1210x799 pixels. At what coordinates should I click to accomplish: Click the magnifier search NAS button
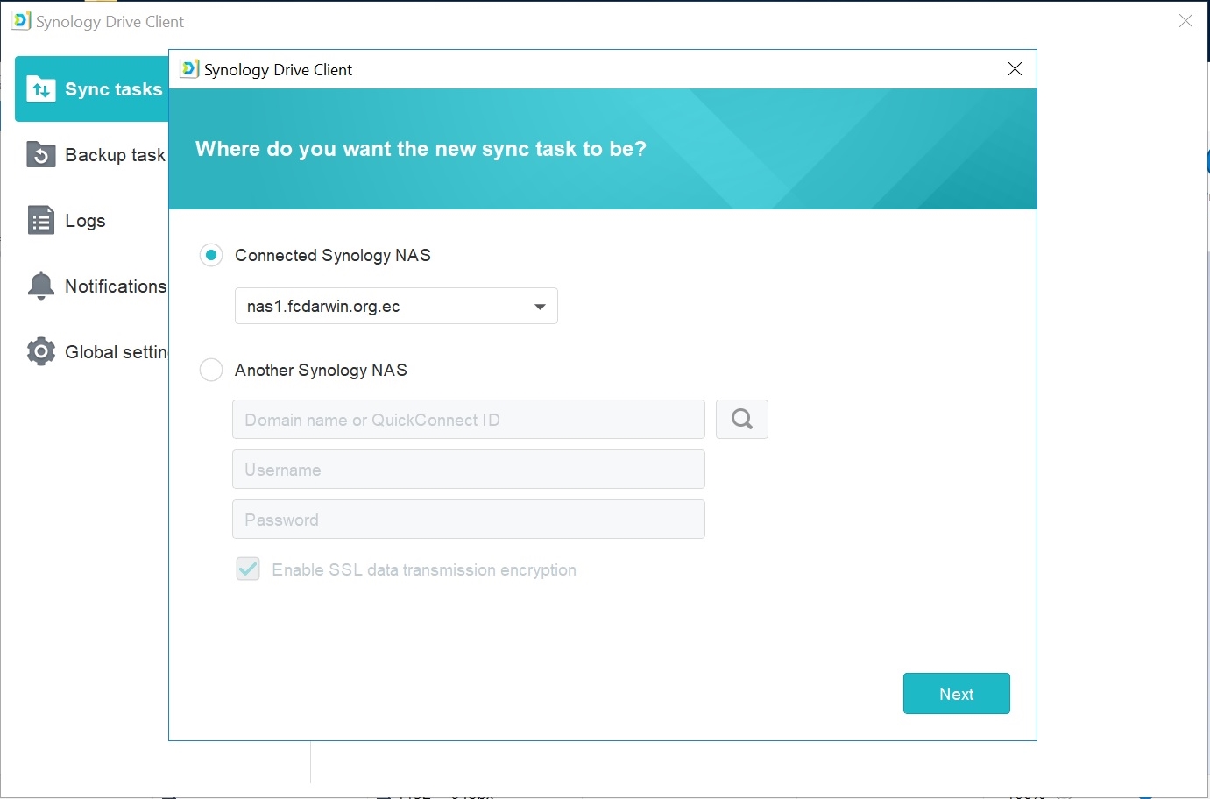coord(742,420)
